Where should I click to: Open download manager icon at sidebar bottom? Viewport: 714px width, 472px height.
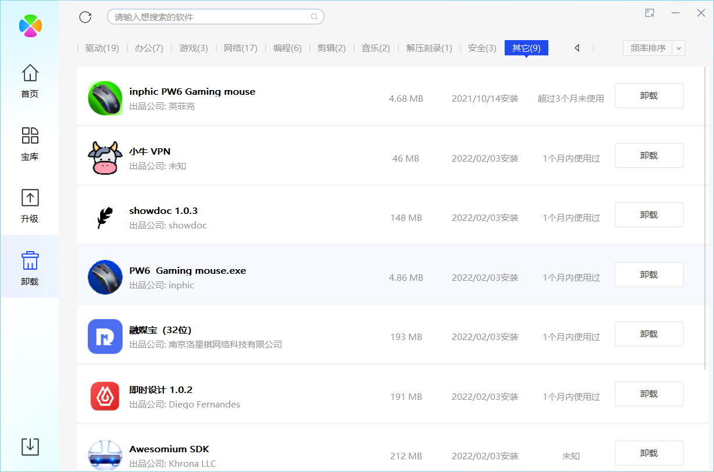[x=30, y=446]
